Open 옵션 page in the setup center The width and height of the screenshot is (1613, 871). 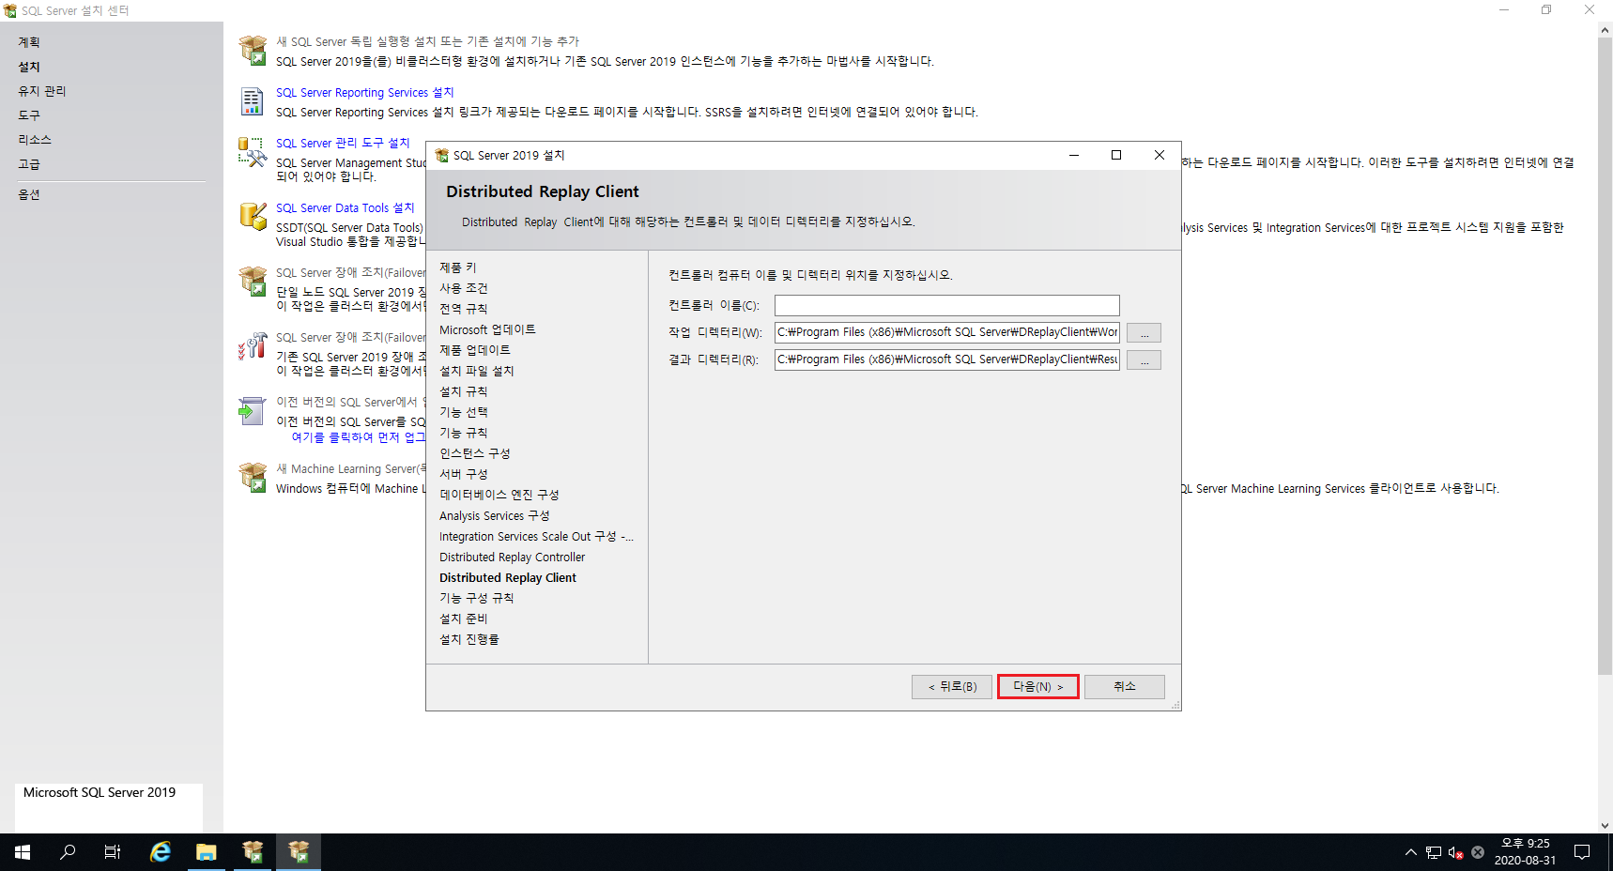click(29, 194)
